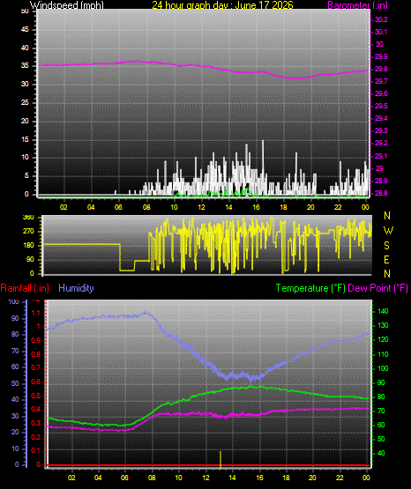Click the 29.6 barometer axis value

[x=381, y=94]
